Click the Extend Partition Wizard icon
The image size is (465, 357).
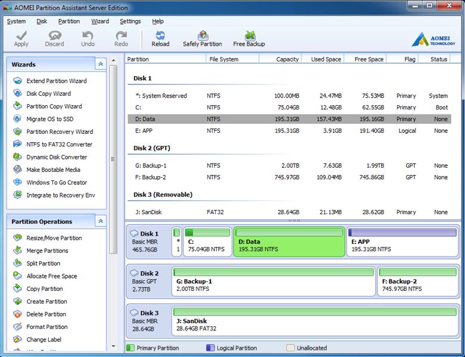point(17,81)
